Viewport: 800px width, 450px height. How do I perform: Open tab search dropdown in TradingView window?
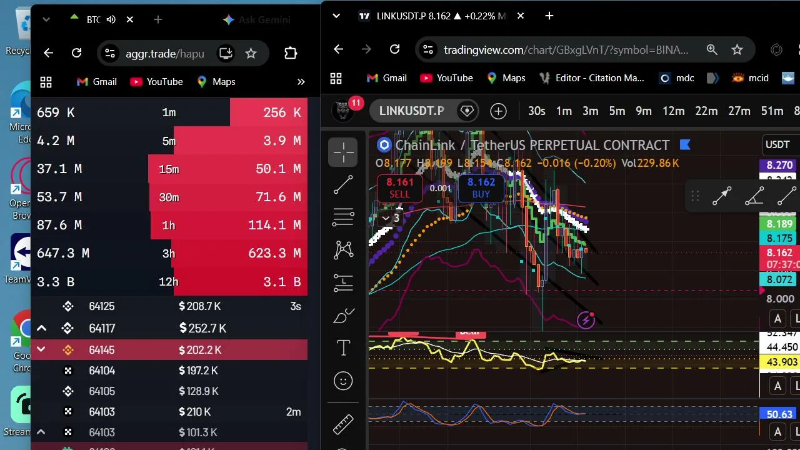(336, 16)
